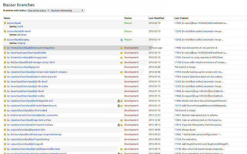This screenshot has height=154, width=247.
Task: Click the merge proposal icon in copy-lock-archive row
Action: coord(121,120)
